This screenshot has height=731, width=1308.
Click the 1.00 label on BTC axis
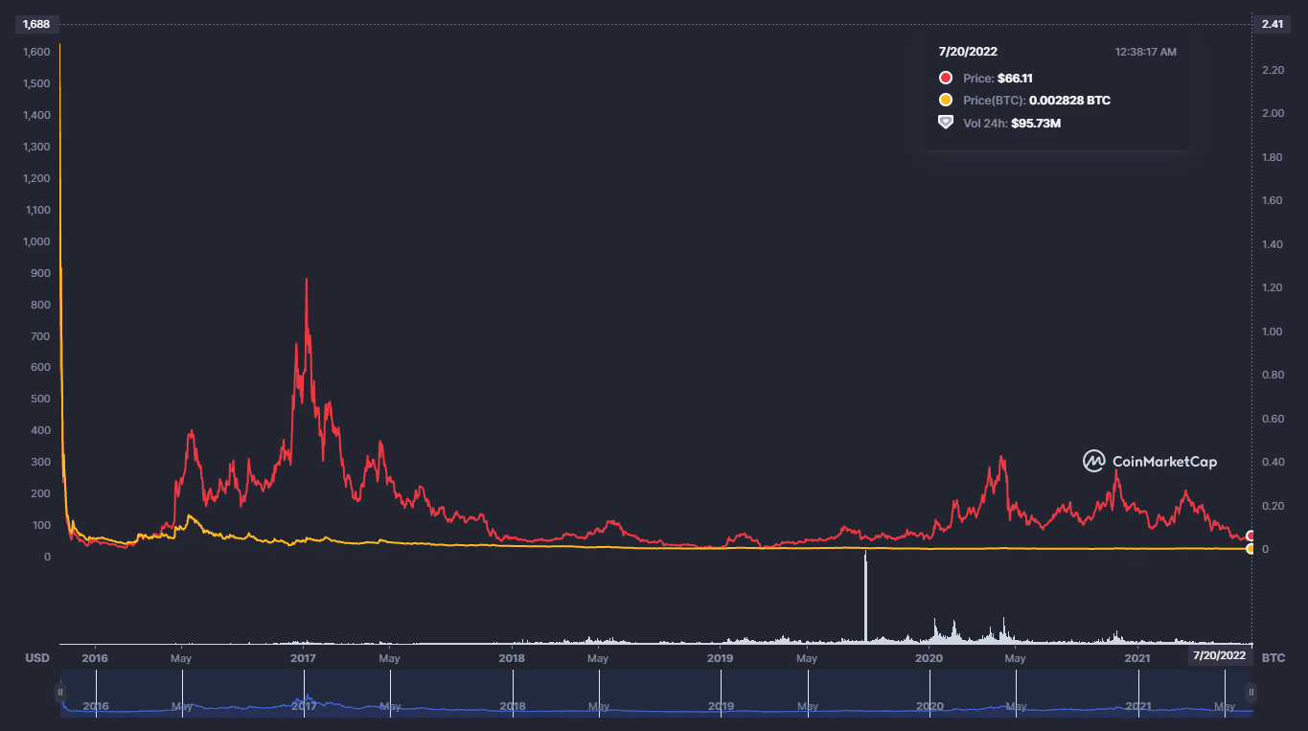[1273, 331]
